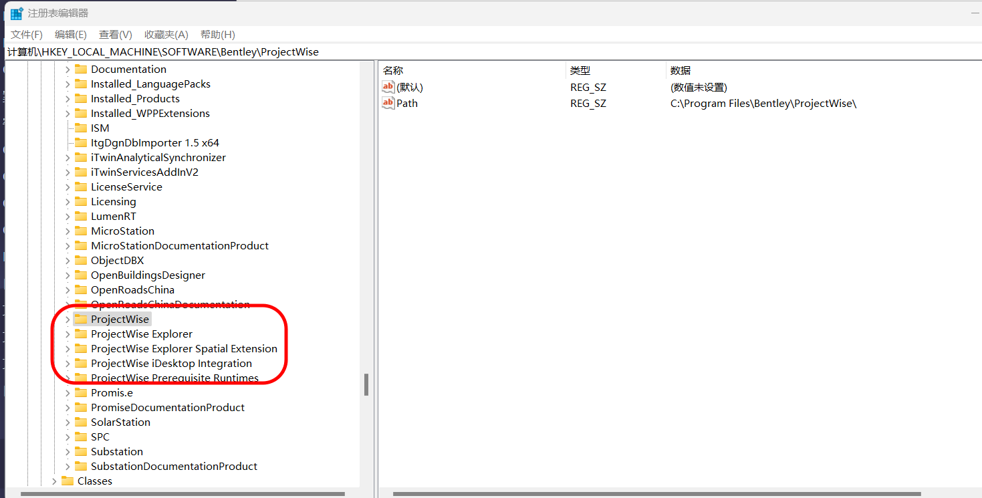Click the ProjectWise Explorer folder icon
Screen dimensions: 982x498
click(81, 334)
